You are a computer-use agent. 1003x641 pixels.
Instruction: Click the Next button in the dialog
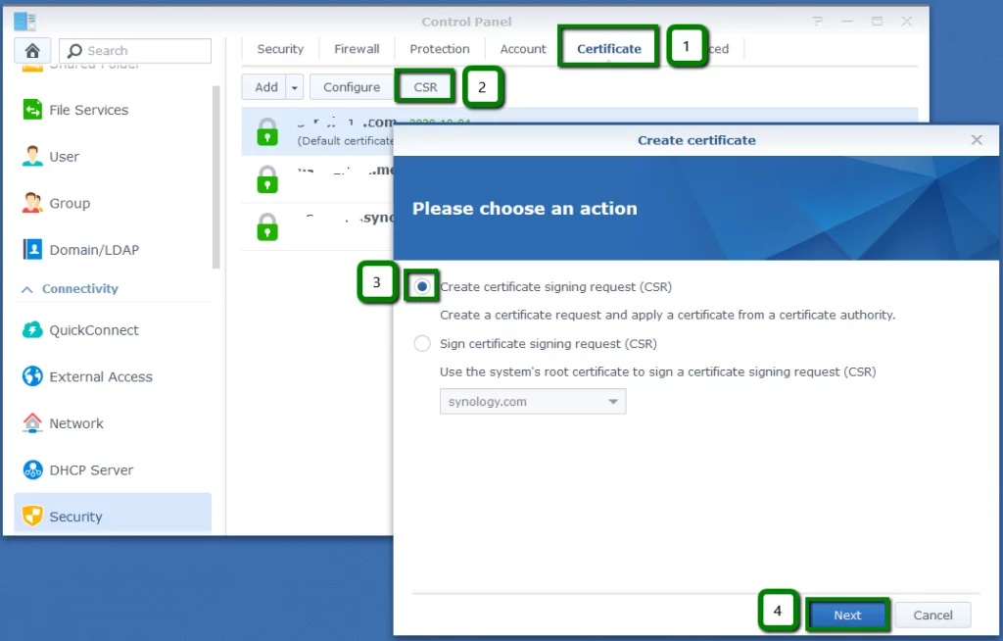pyautogui.click(x=847, y=615)
